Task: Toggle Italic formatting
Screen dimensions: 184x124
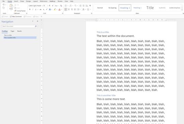Action: tap(33, 10)
